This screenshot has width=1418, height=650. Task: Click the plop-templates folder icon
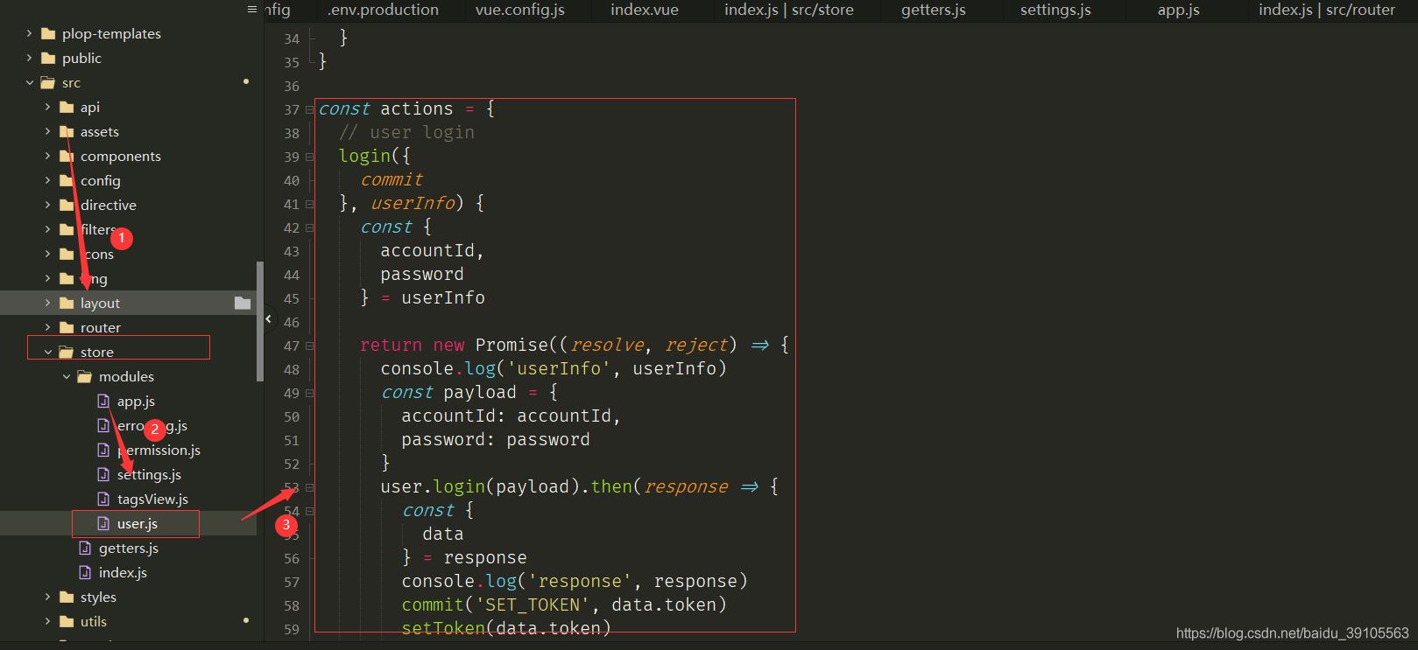48,34
